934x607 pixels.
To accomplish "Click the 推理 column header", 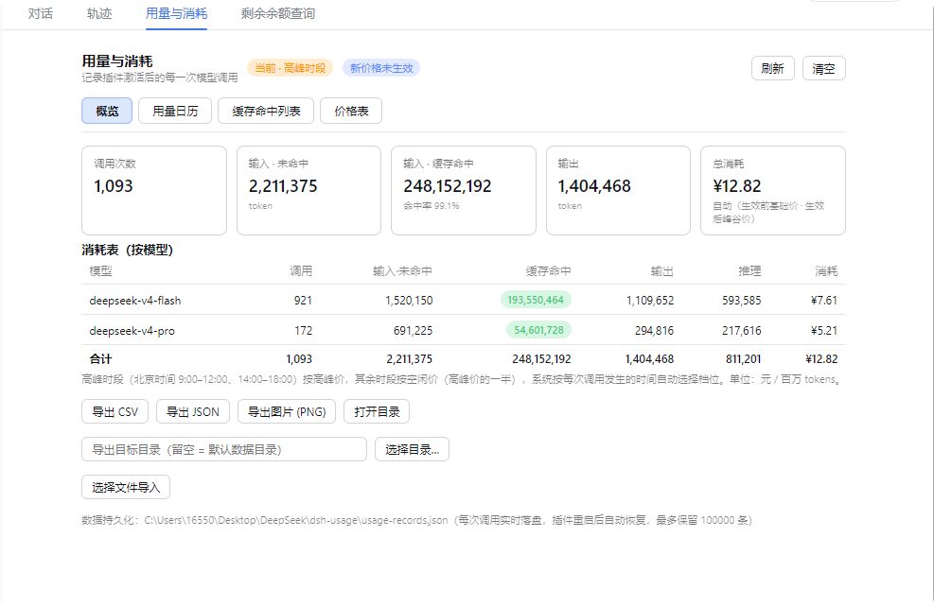I will pyautogui.click(x=749, y=271).
